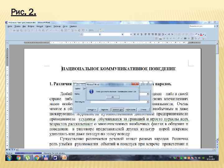Image resolution: width=224 pixels, height=168 pixels.
Task: Click Find Next button in the dialog
Action: [131, 110]
